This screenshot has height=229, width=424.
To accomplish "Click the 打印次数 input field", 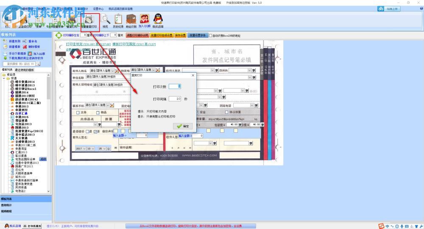I will click(175, 86).
